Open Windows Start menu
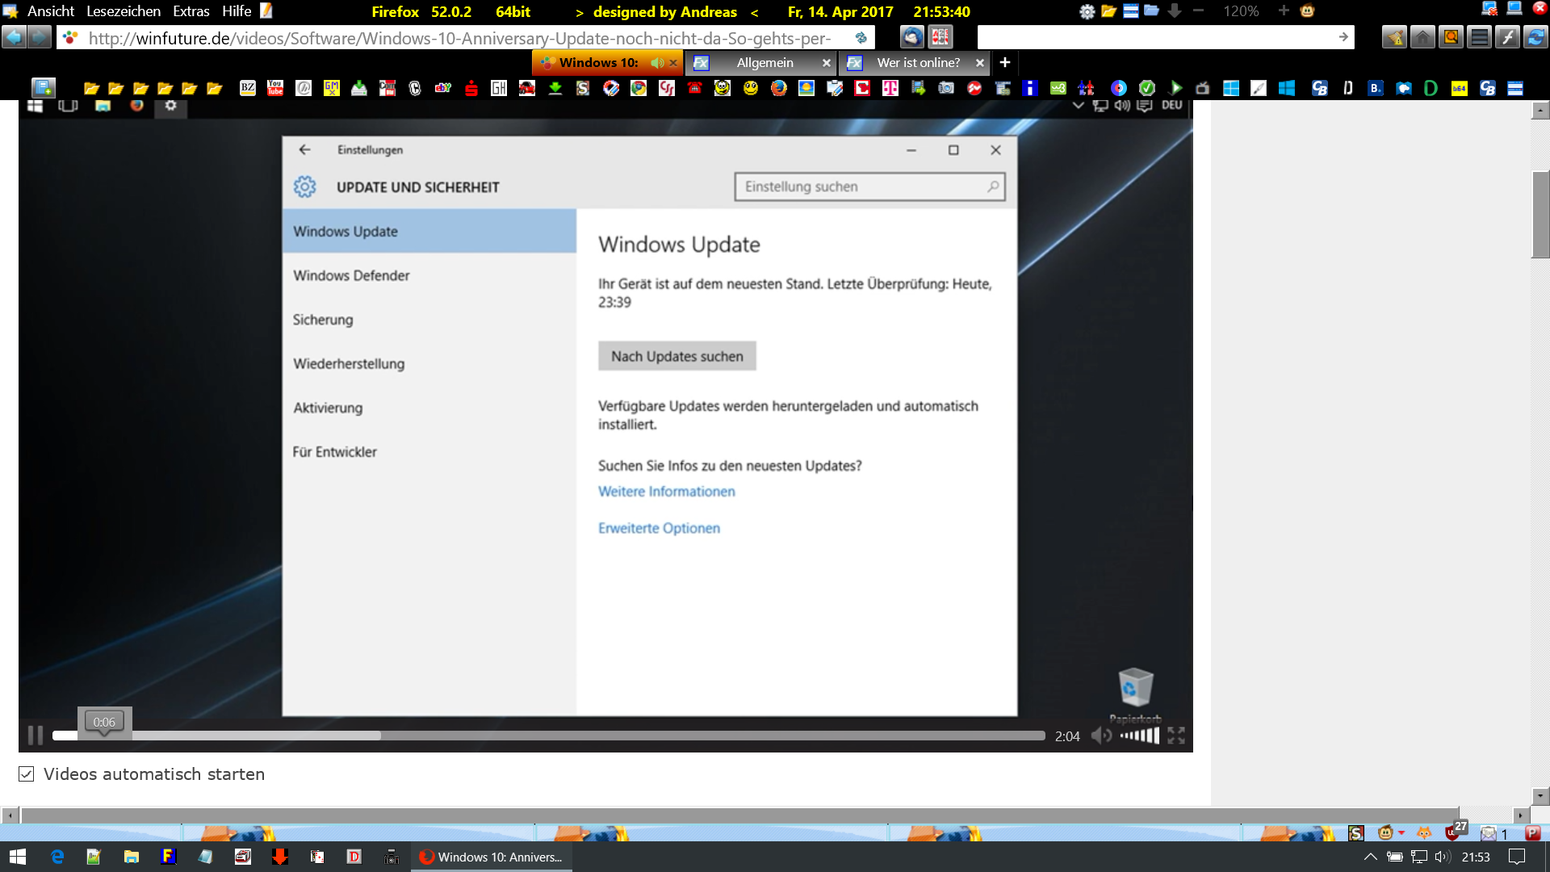This screenshot has width=1550, height=872. [18, 857]
